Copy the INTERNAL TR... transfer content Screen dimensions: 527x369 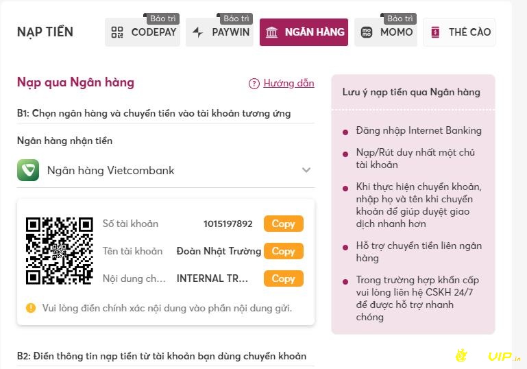click(284, 278)
